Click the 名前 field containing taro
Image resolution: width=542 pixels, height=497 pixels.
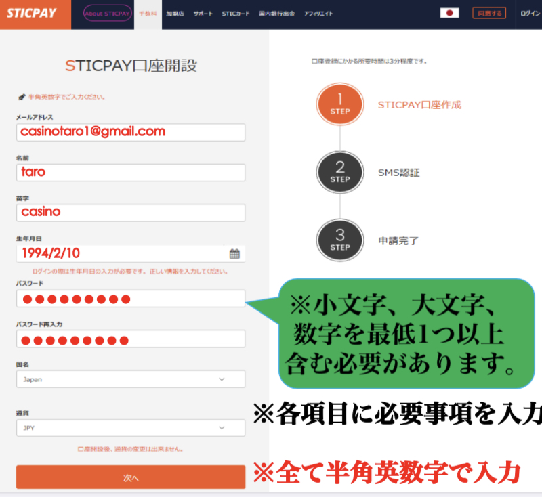[x=131, y=173]
